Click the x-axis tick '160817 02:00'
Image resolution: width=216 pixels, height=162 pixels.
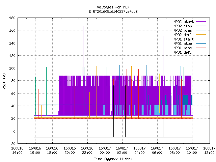[122, 151]
